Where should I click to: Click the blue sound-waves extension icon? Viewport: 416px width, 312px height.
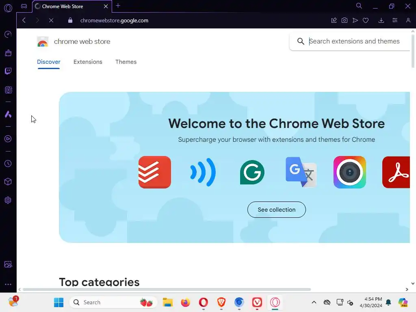tap(203, 172)
